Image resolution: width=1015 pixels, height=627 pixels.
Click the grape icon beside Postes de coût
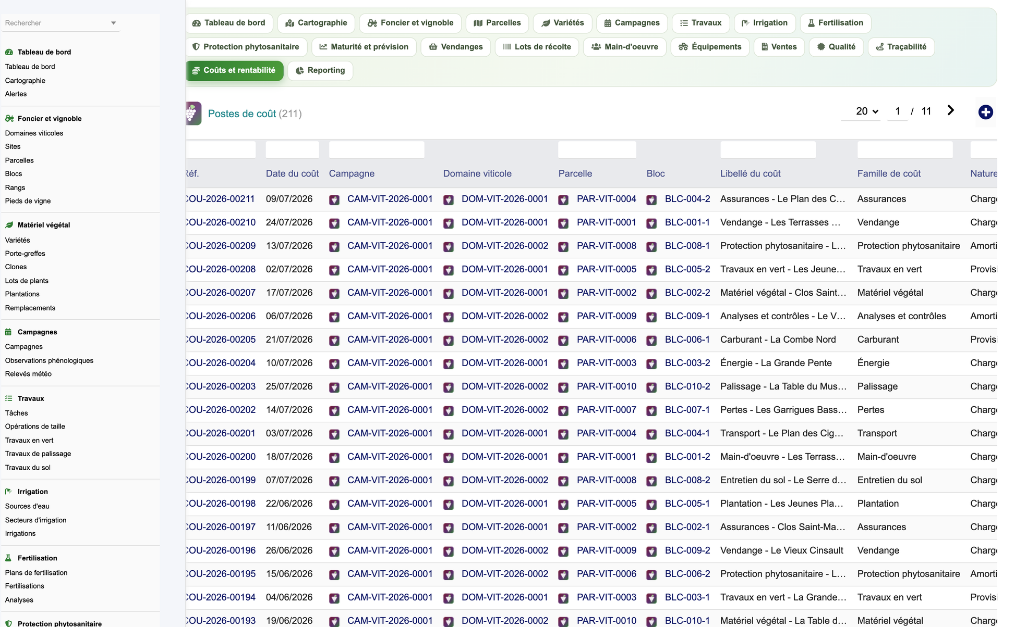point(193,113)
